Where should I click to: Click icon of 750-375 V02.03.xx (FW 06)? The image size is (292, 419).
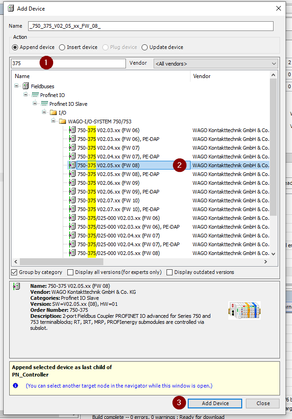(x=72, y=130)
